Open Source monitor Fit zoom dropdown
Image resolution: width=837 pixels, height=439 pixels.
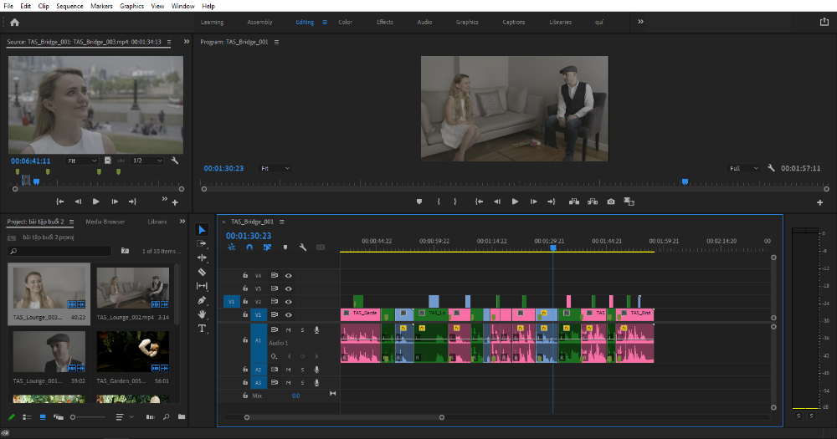pyautogui.click(x=82, y=161)
